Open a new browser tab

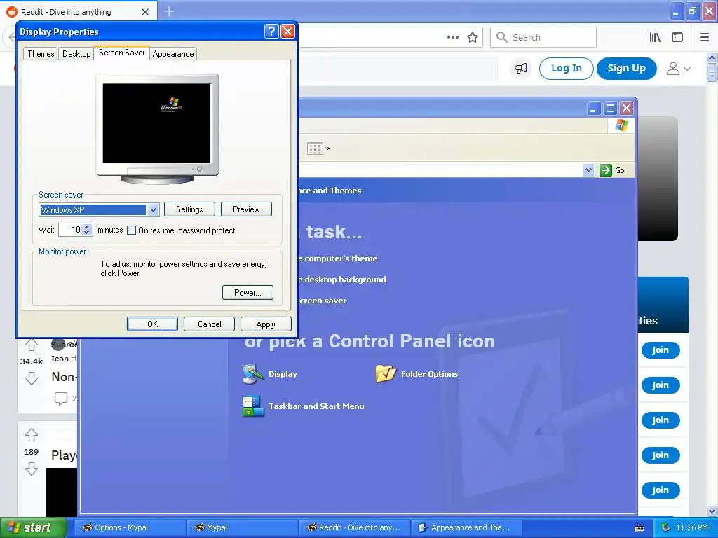pos(169,11)
